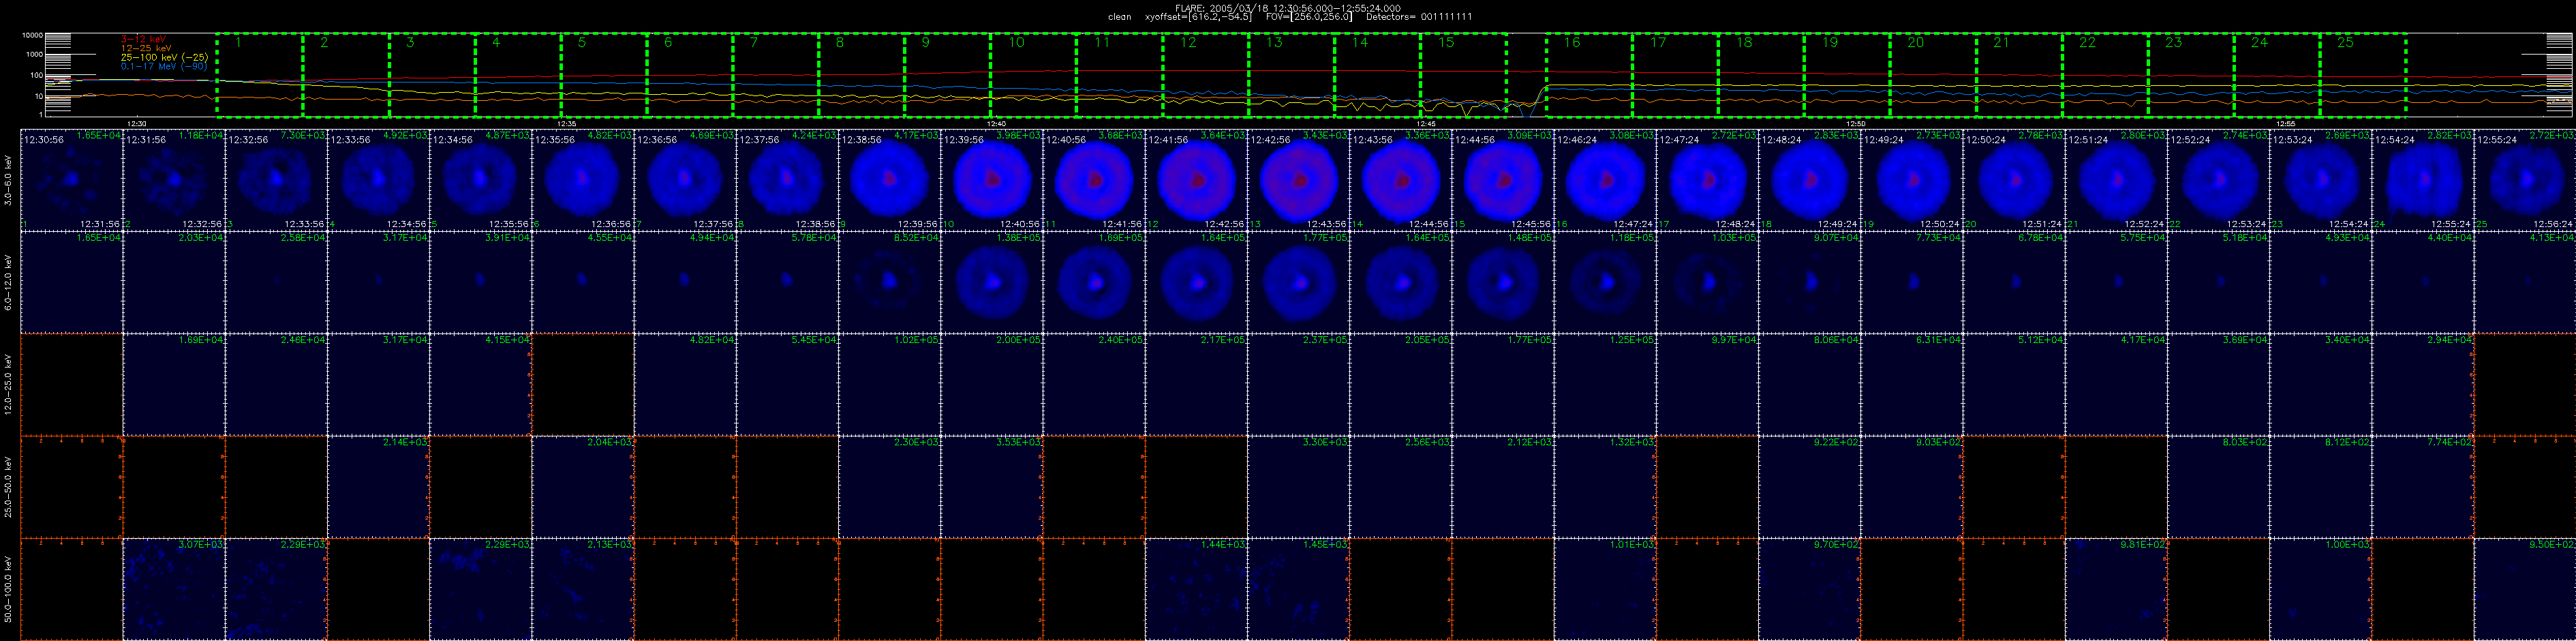Select interval box 5 on the light curve
Screen dimensions: 2576x641
click(x=603, y=75)
